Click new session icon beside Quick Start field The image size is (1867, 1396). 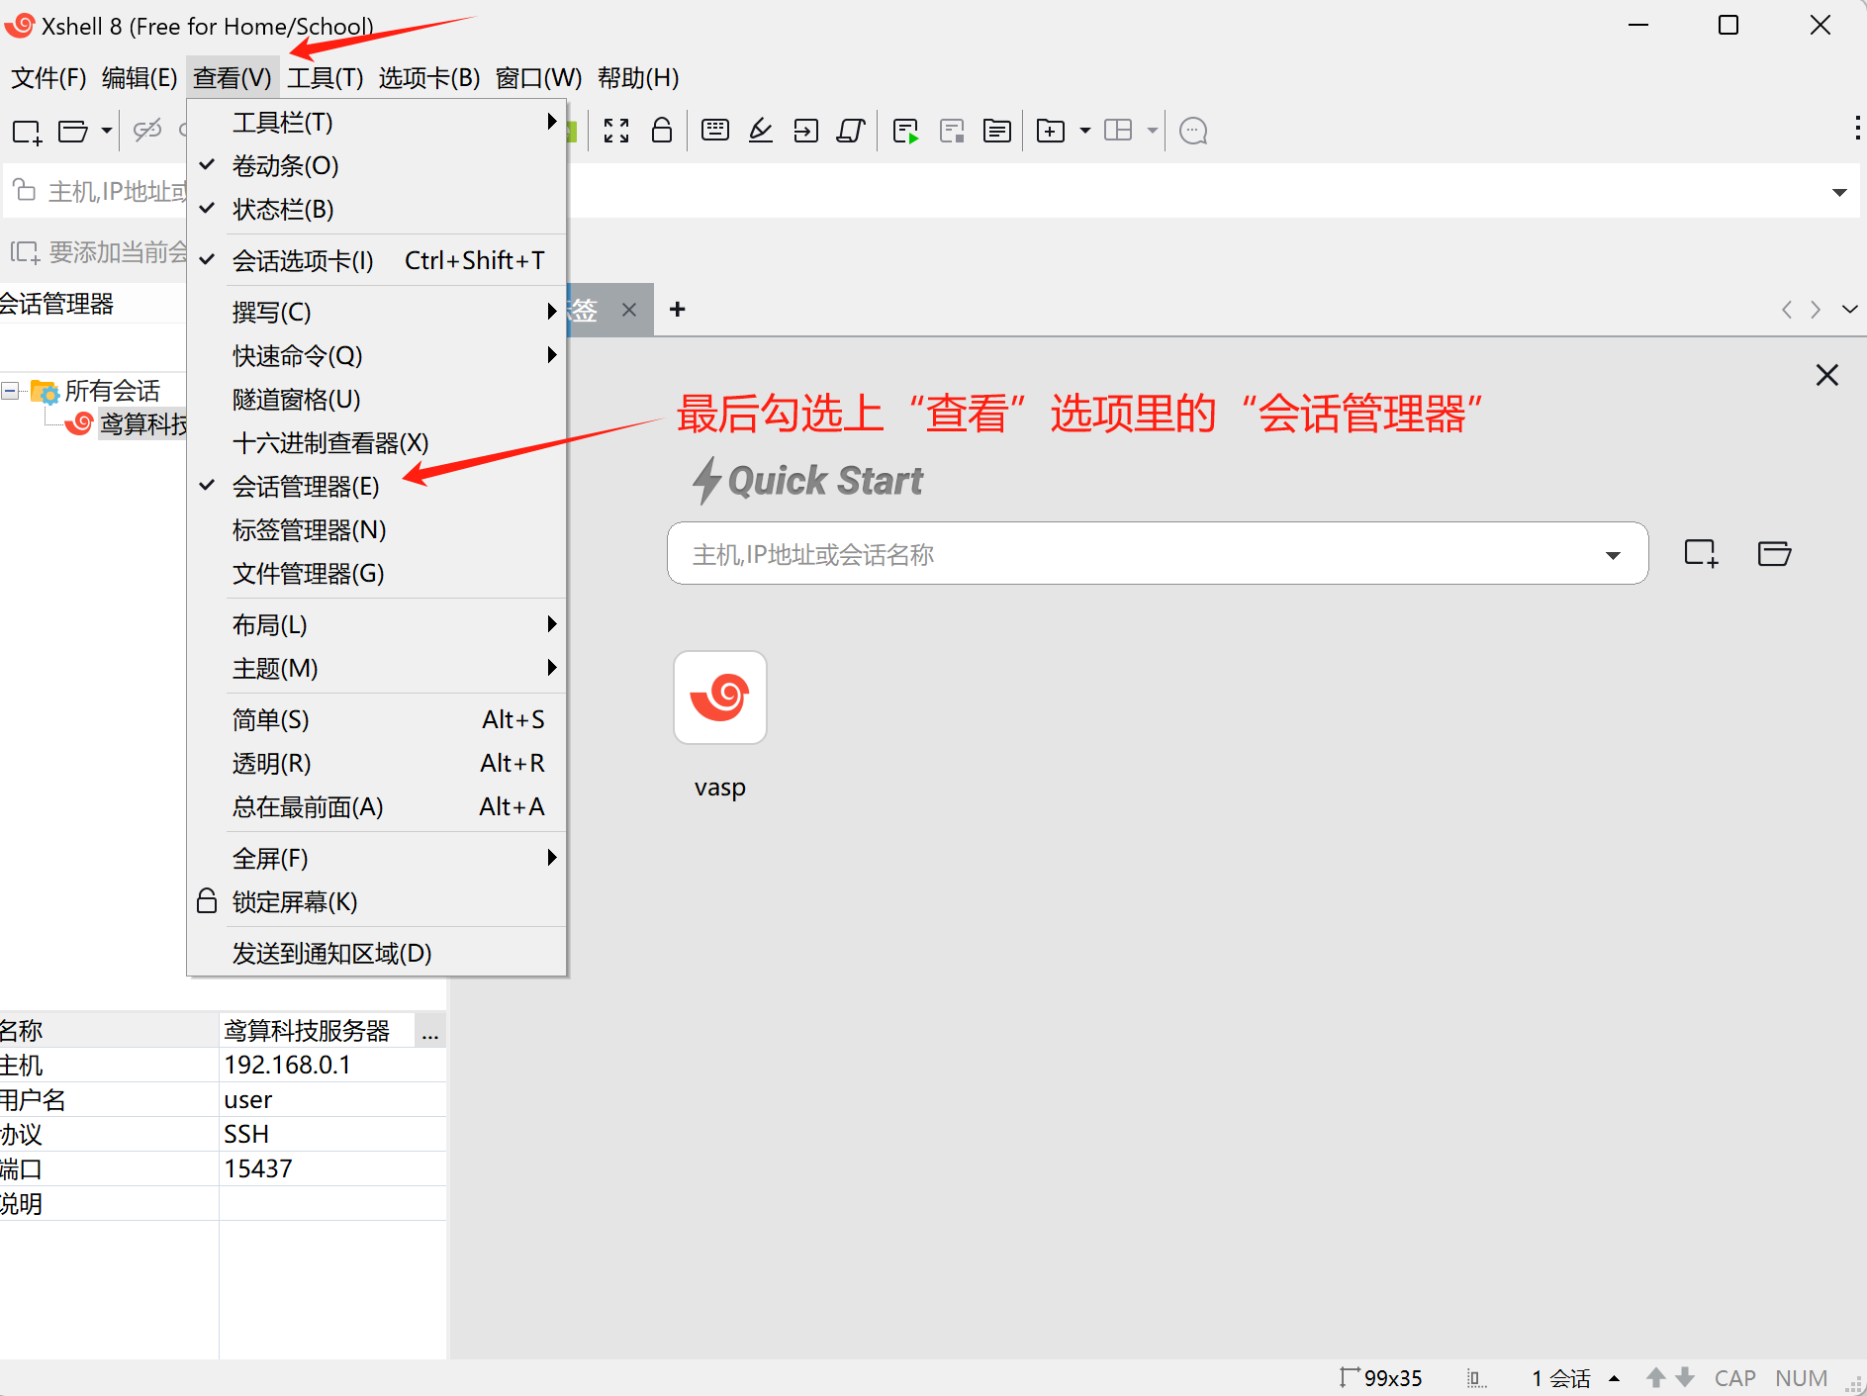(1701, 553)
